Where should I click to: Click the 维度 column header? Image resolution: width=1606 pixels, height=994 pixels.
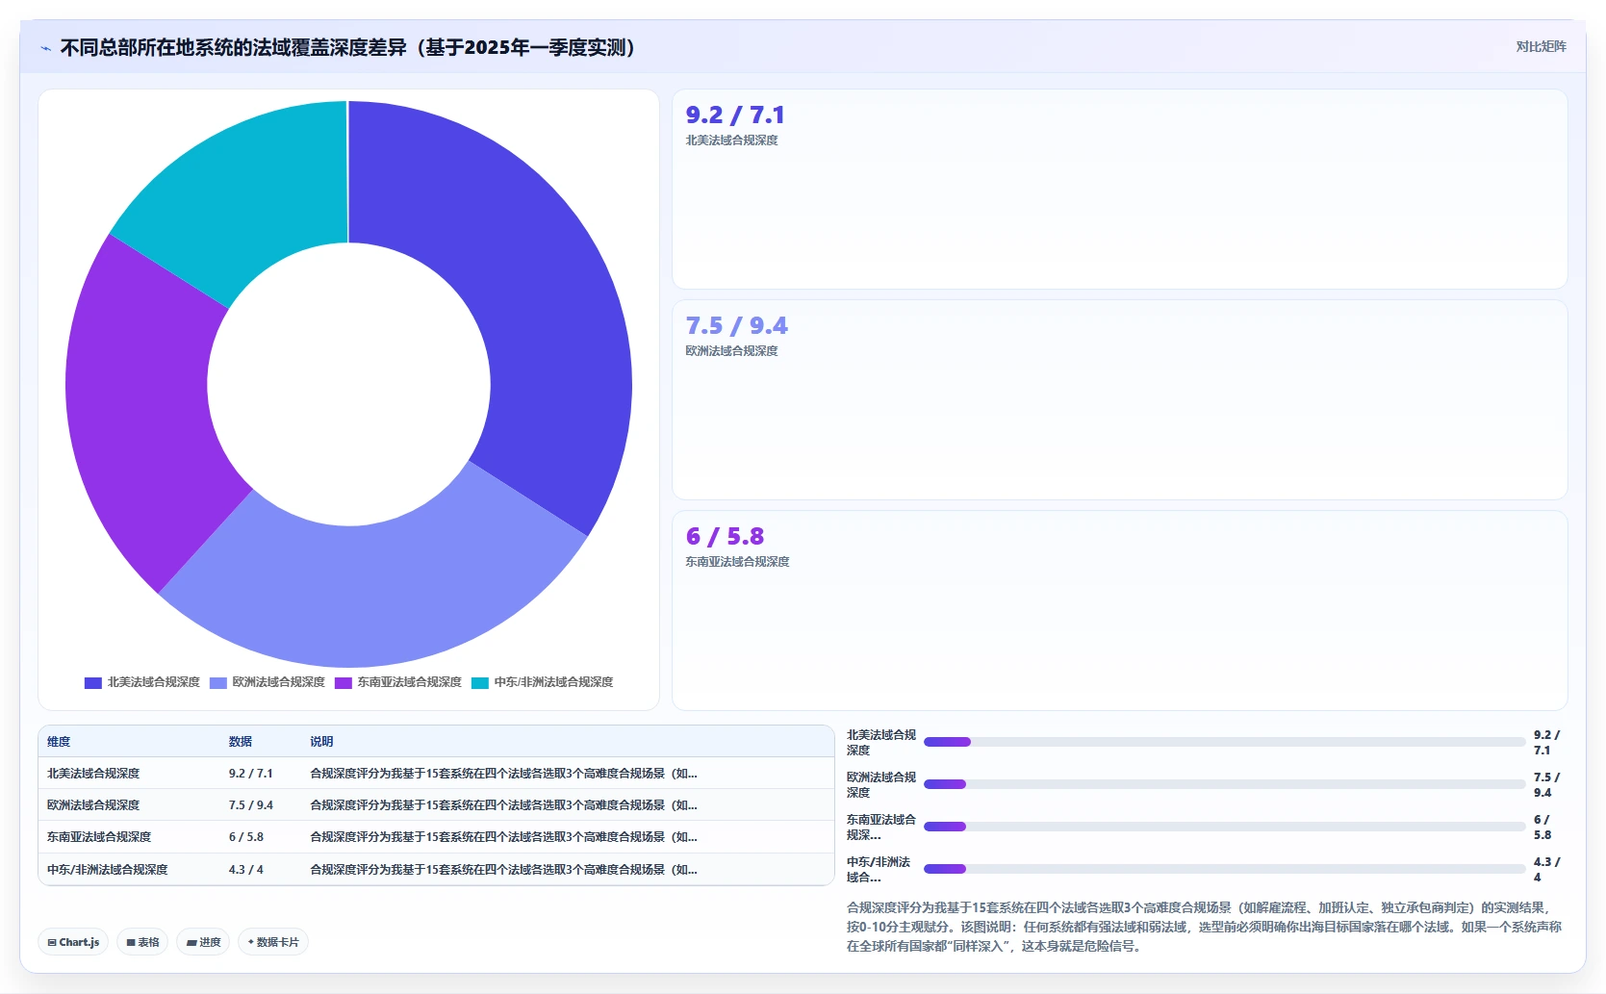click(59, 742)
